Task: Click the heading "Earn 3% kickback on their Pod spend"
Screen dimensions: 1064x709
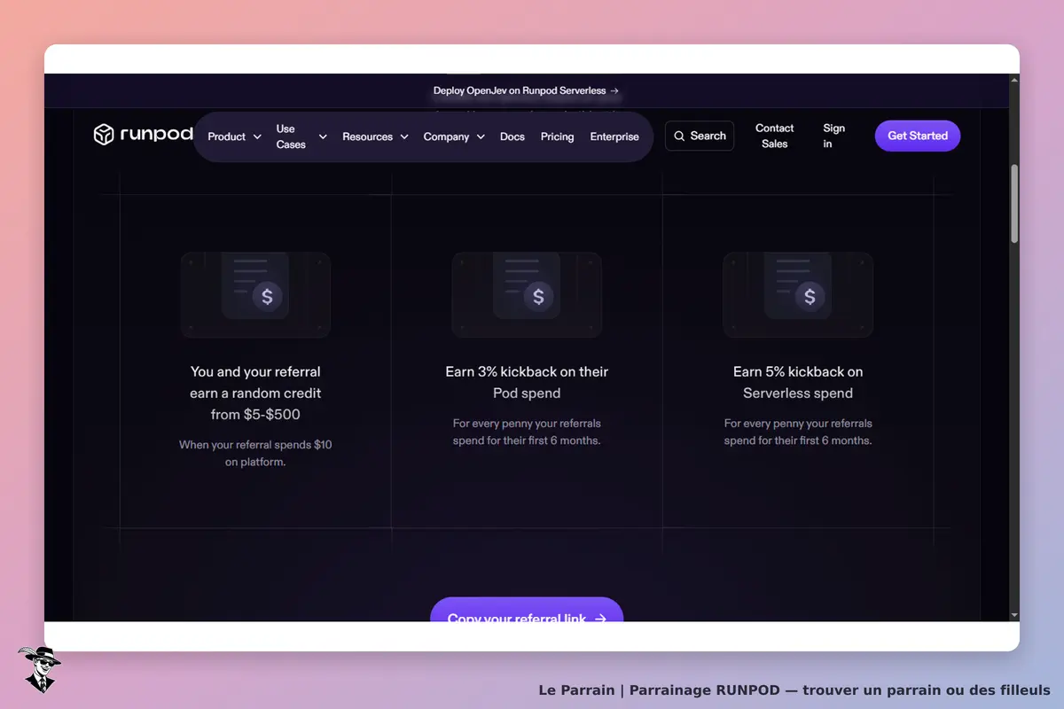Action: [527, 382]
